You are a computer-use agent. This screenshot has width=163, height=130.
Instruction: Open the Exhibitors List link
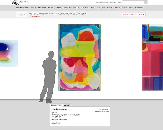point(102,2)
